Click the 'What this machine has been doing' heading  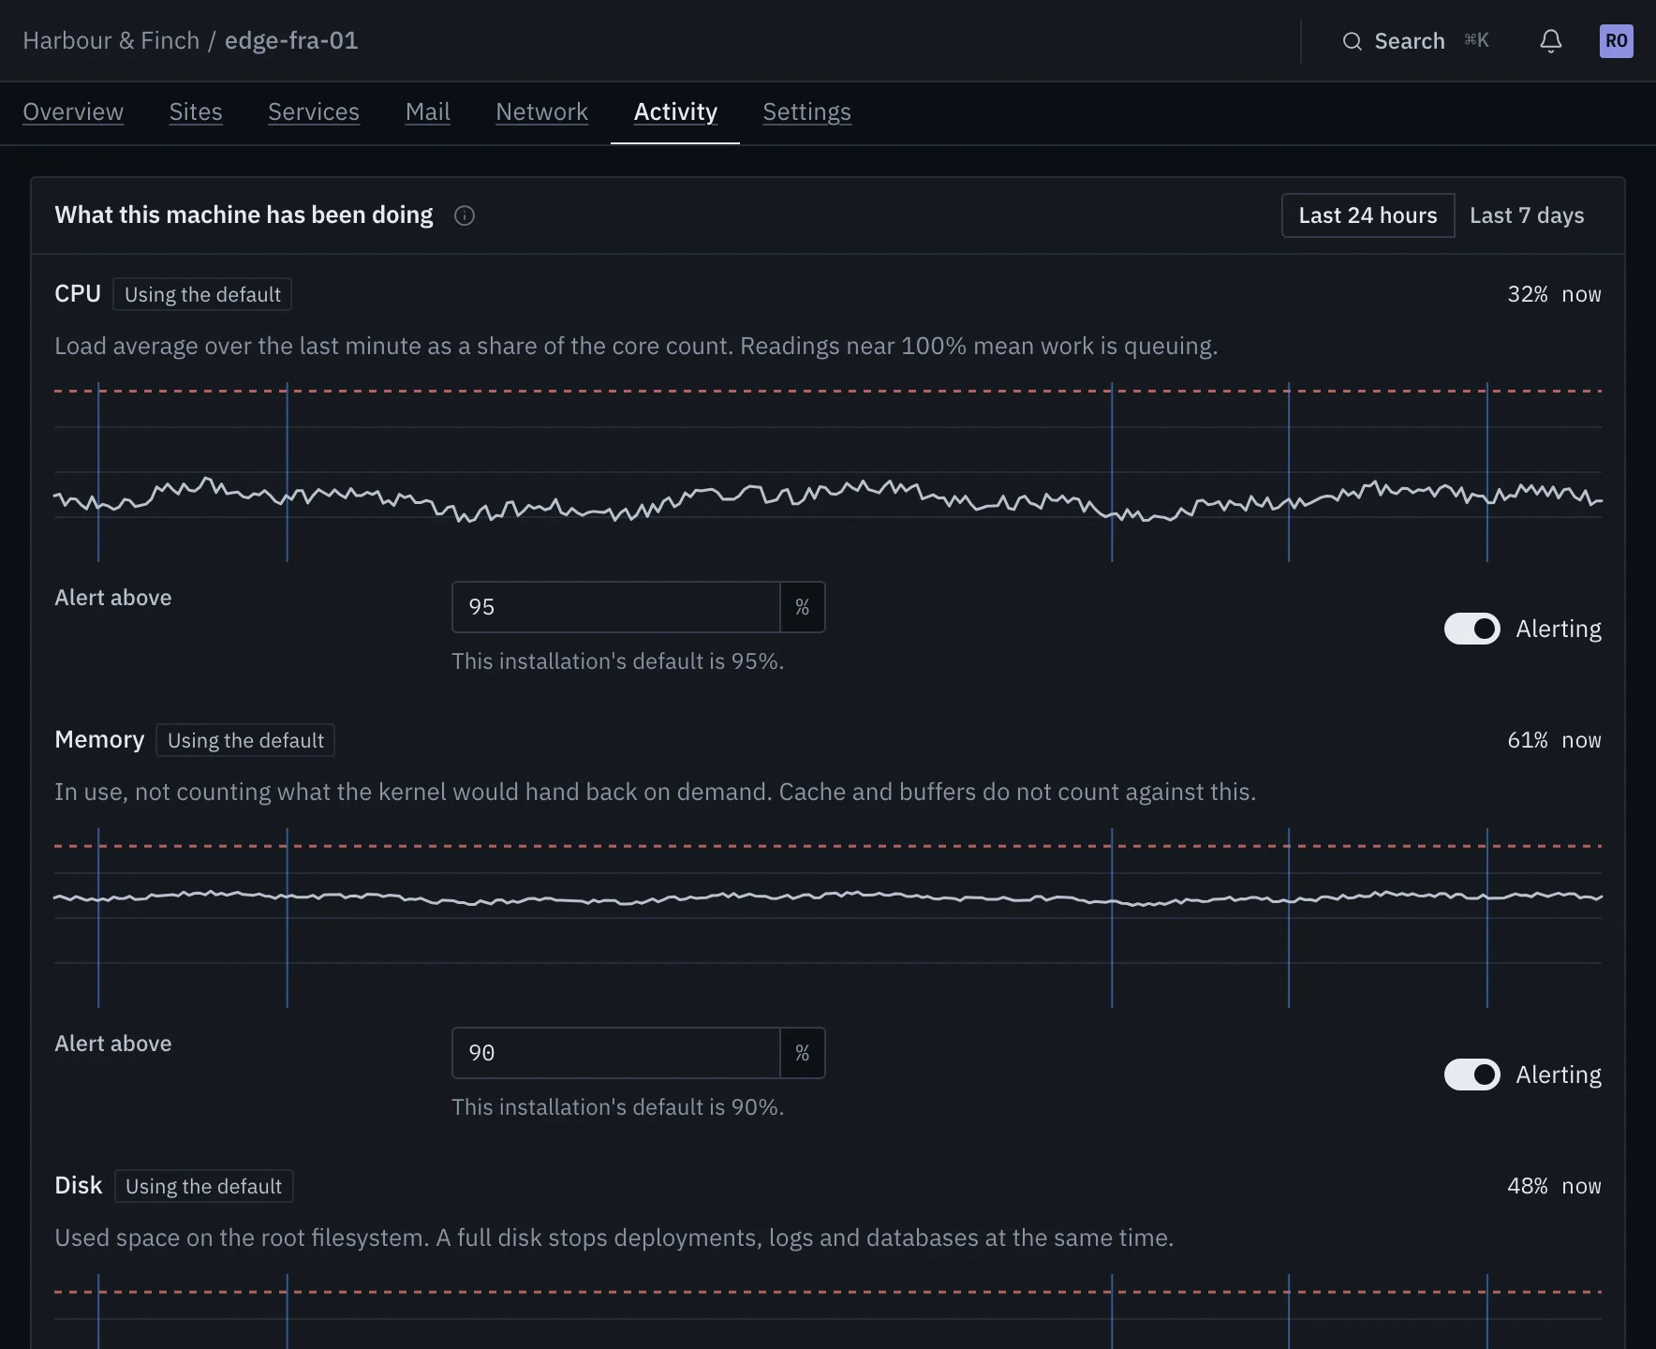(x=244, y=215)
